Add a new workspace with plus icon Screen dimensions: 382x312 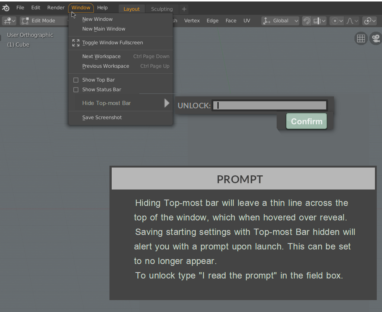pyautogui.click(x=184, y=9)
